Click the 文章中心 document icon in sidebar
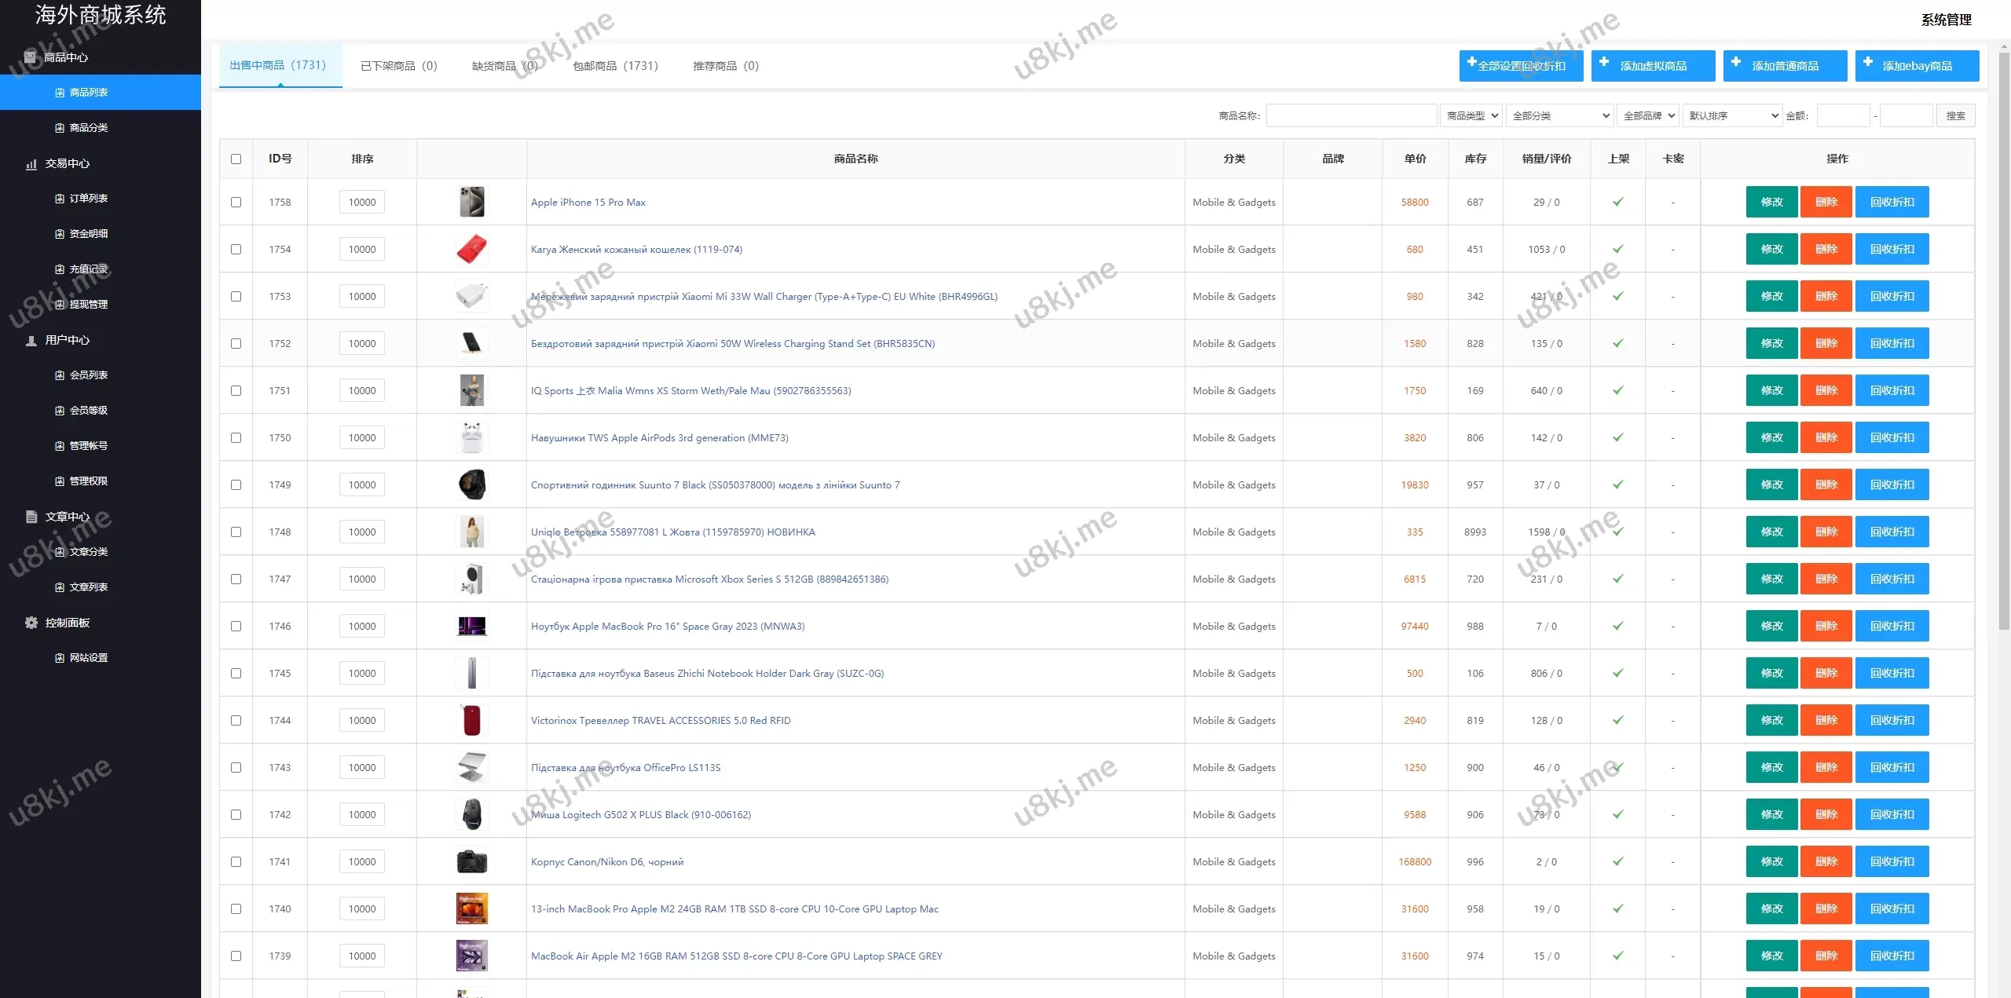2011x998 pixels. coord(31,517)
